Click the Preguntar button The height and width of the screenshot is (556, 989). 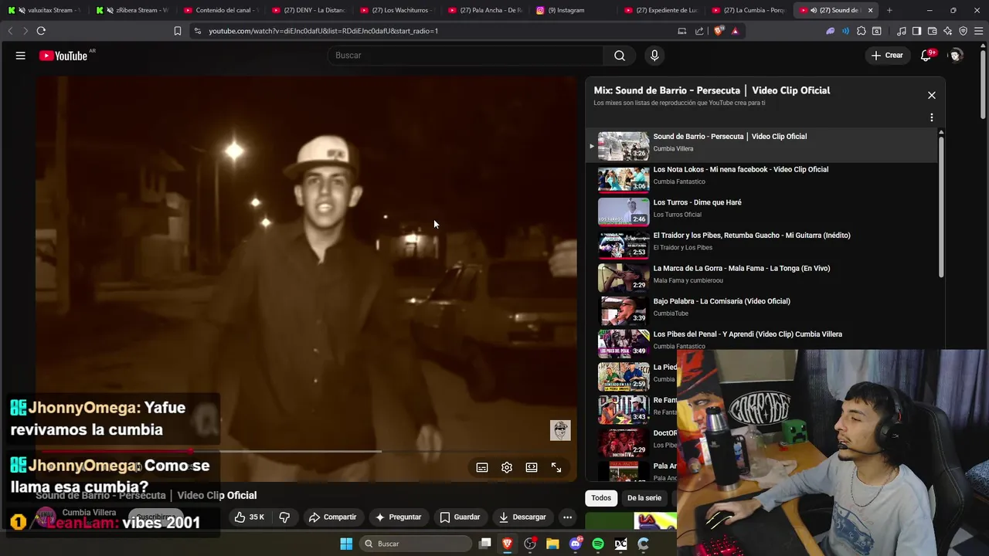pos(398,517)
